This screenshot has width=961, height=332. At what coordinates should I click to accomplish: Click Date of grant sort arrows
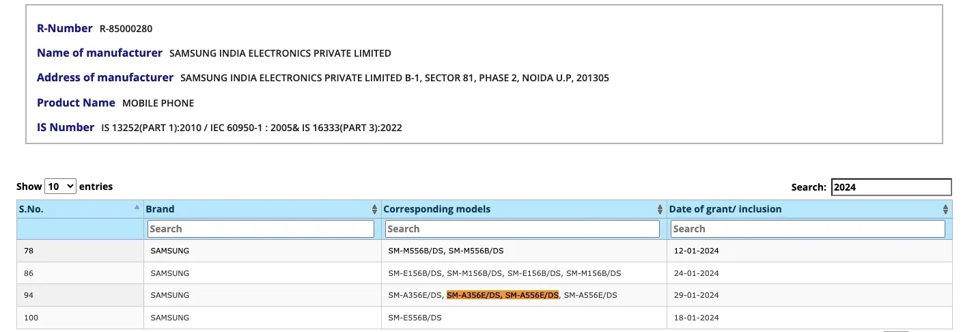point(945,209)
